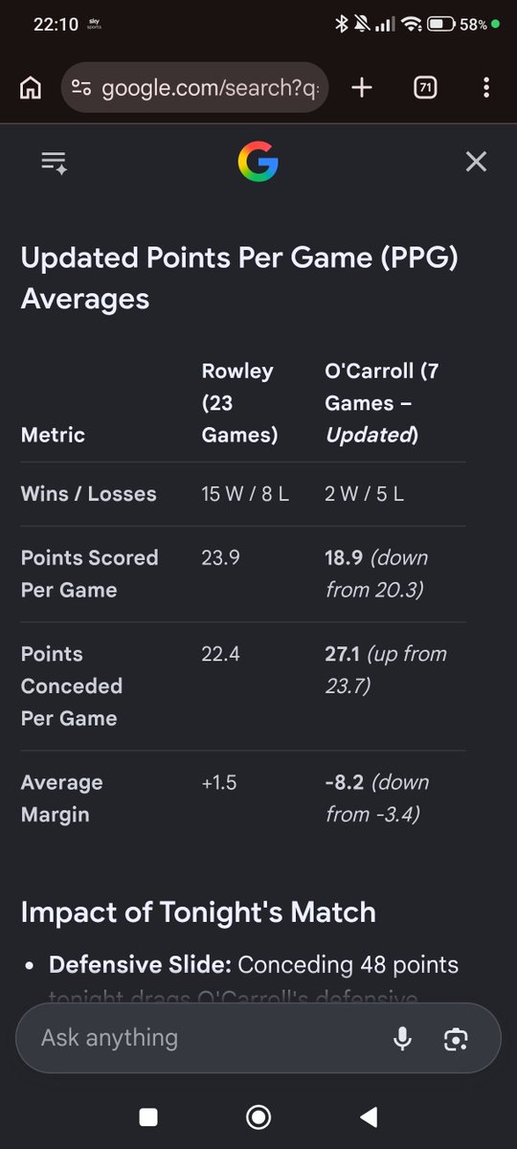
Task: Tap the browser home icon
Action: point(31,88)
